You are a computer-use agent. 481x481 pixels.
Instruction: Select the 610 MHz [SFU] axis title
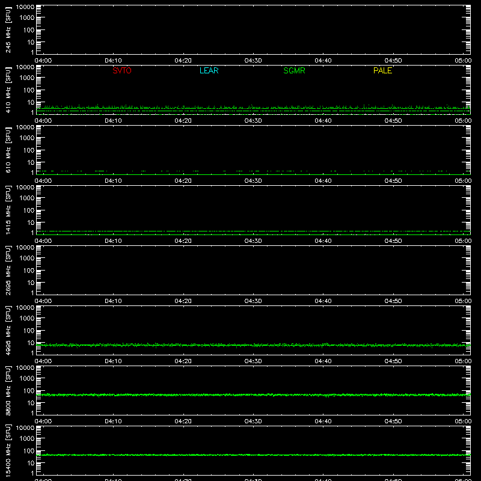point(8,150)
